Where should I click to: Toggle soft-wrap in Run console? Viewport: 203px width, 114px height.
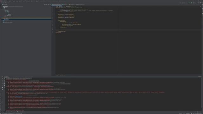click(x=4, y=82)
